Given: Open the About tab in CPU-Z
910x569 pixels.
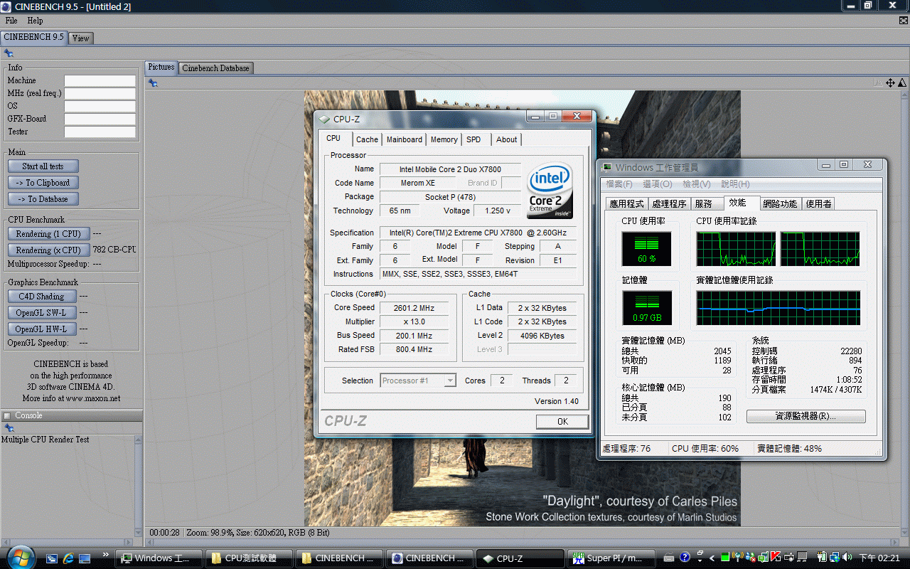Looking at the screenshot, I should [507, 139].
